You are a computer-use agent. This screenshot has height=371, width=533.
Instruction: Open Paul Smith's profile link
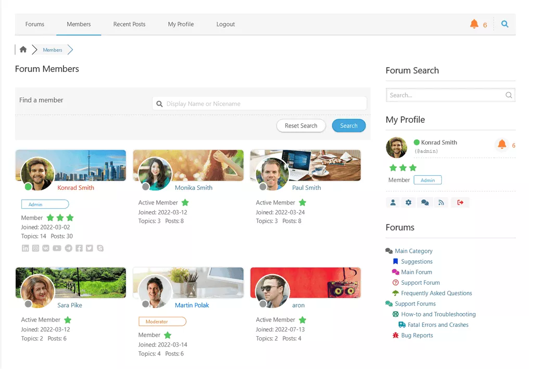tap(307, 188)
